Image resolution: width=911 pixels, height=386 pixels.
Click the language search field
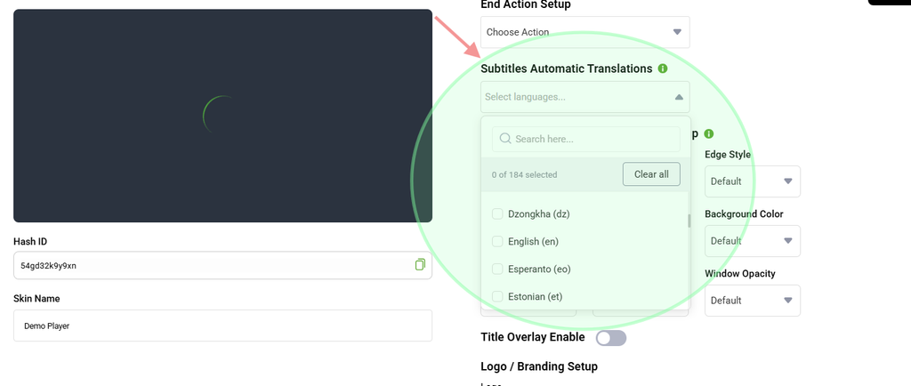(x=585, y=140)
